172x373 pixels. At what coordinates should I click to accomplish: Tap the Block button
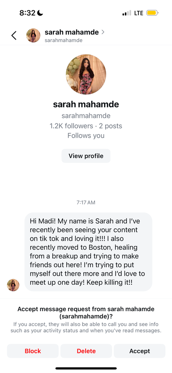coord(33,351)
